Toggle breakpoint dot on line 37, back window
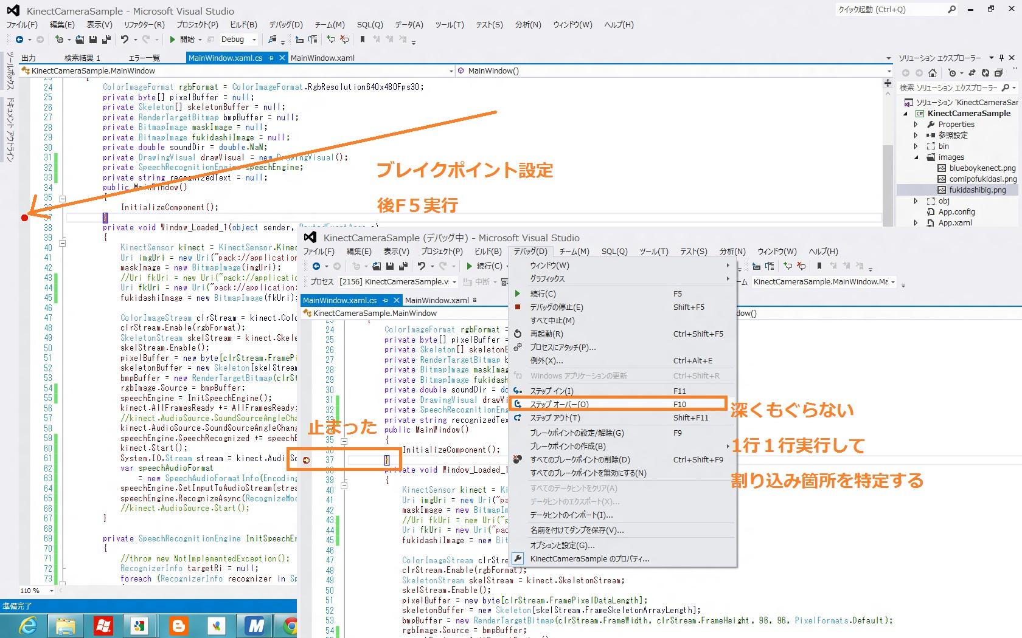The width and height of the screenshot is (1022, 638). (24, 218)
